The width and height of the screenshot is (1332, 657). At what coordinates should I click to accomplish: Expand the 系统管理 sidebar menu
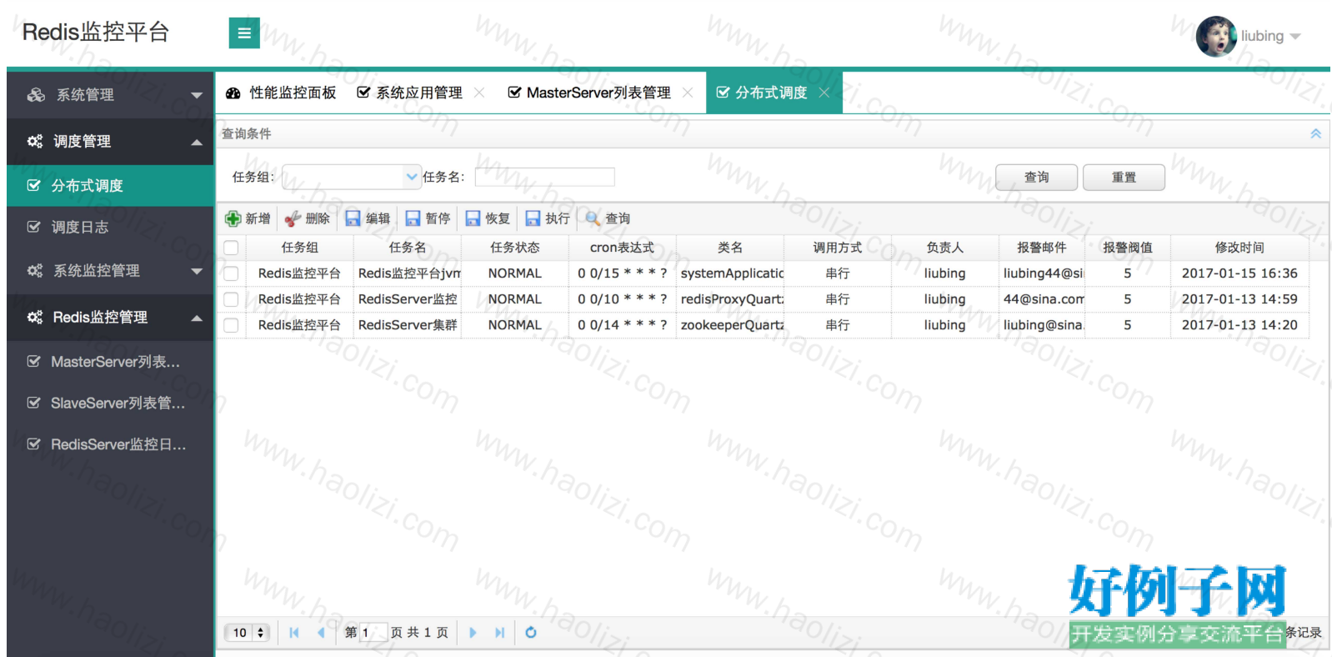110,95
